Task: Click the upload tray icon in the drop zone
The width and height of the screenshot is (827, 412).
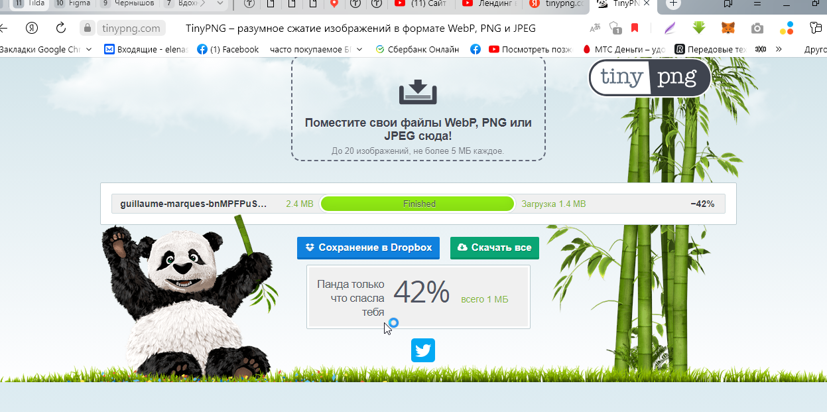Action: 418,92
